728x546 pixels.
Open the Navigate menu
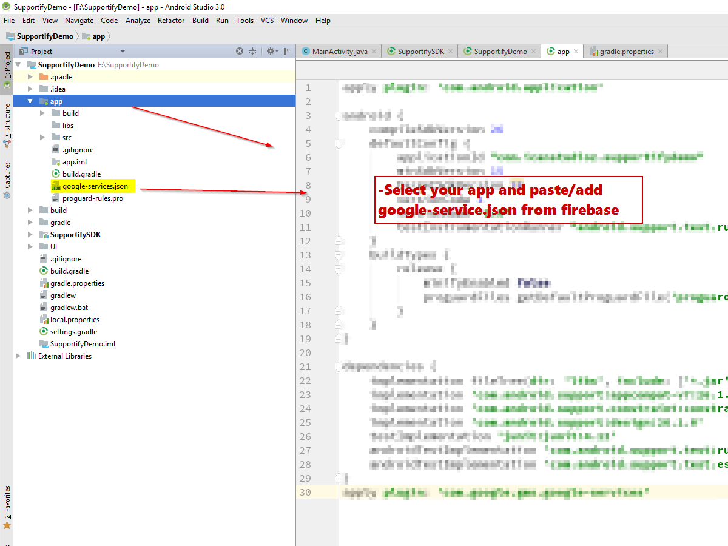(x=79, y=21)
